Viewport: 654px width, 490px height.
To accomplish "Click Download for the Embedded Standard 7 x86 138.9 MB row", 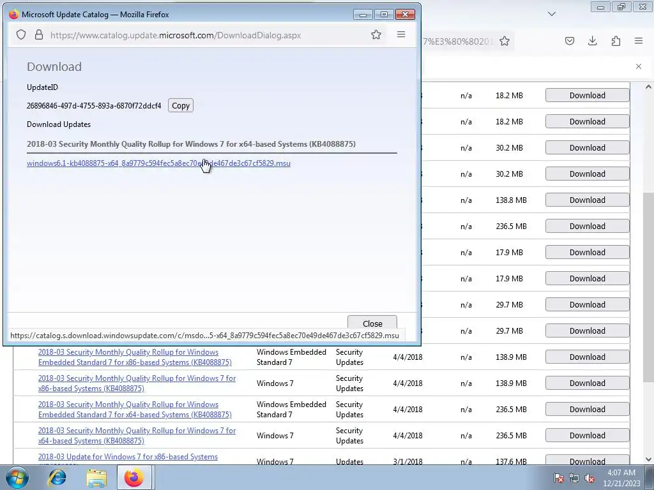I will coord(588,357).
